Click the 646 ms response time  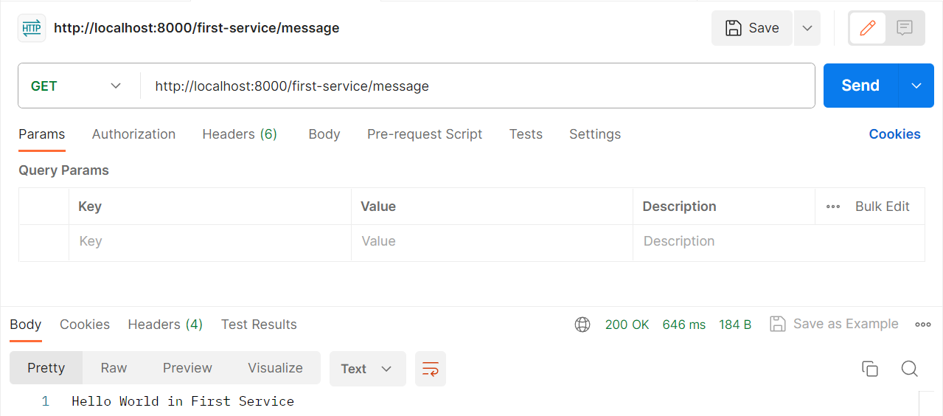click(x=684, y=325)
